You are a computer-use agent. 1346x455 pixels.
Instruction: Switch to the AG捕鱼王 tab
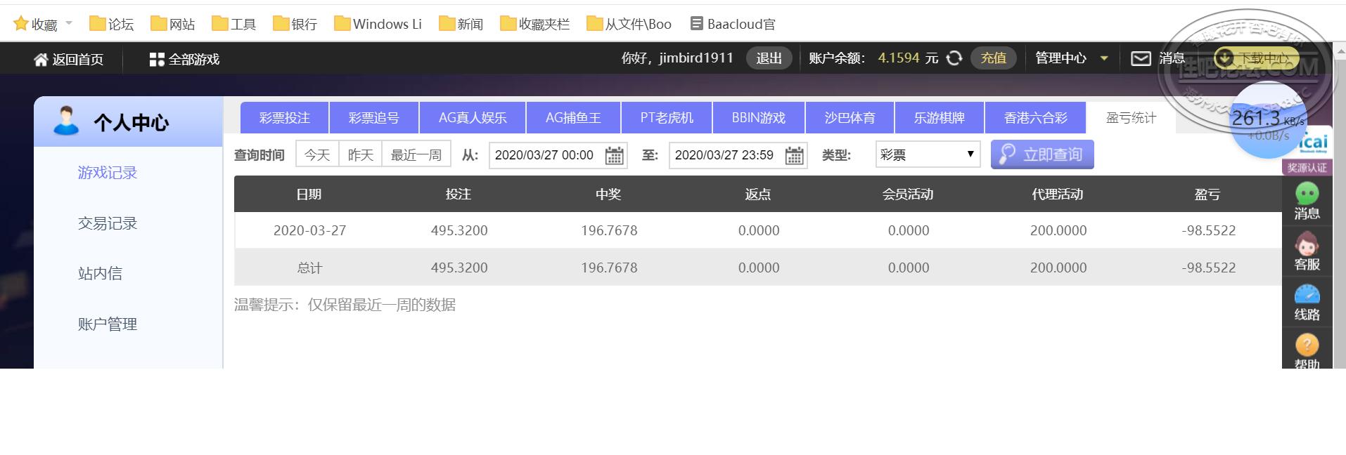(x=573, y=118)
